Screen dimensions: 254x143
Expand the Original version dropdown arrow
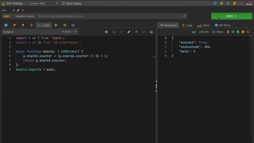click(x=75, y=32)
